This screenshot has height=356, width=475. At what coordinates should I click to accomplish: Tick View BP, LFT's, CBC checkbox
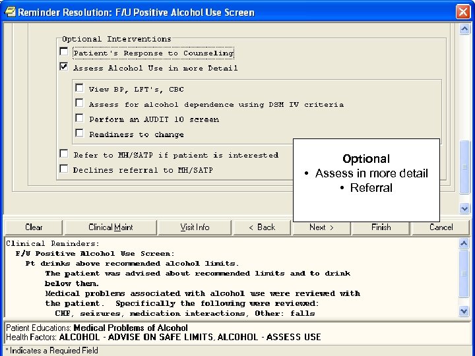[x=79, y=88]
